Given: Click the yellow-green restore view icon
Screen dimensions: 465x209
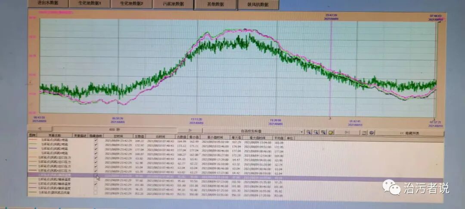Looking at the screenshot, I should click(x=331, y=132).
